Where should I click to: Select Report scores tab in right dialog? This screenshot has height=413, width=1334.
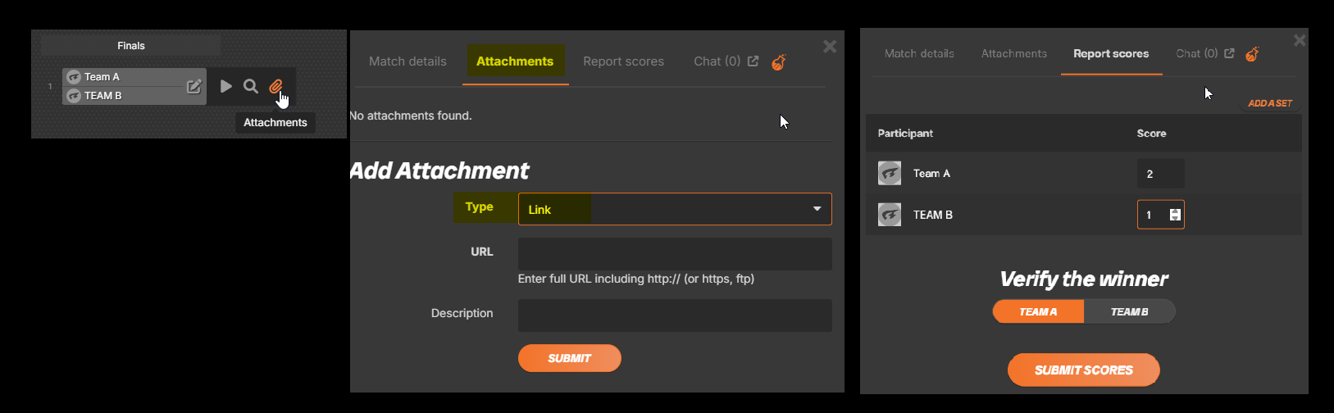tap(1111, 53)
